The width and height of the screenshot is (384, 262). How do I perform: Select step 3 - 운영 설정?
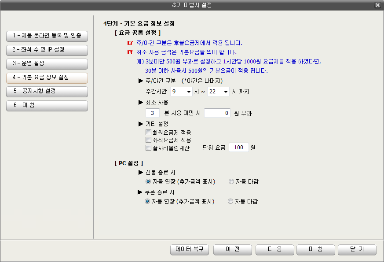click(x=47, y=64)
